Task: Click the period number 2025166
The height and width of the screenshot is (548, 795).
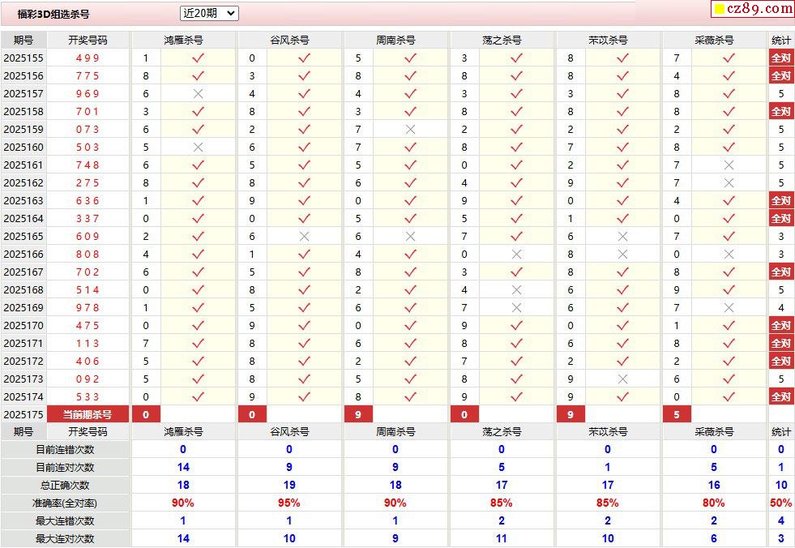Action: (x=24, y=255)
